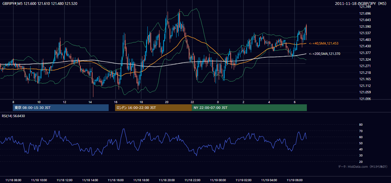The image size is (391, 183).
Task: Click price level 121.590 on axis
Action: (x=365, y=27)
